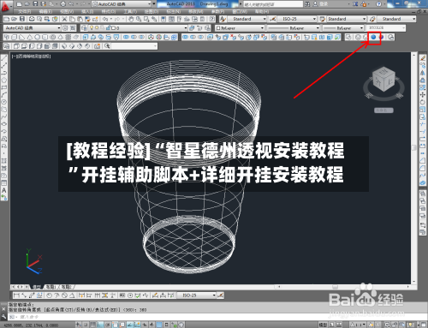Click the Autodesk Exchange X icon

pyautogui.click(x=355, y=4)
